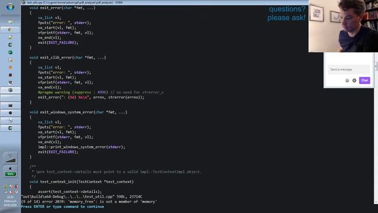Click the purple Chat button

(x=364, y=80)
